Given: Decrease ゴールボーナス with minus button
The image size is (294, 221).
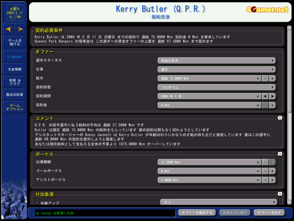Looking at the screenshot, I should (x=265, y=171).
